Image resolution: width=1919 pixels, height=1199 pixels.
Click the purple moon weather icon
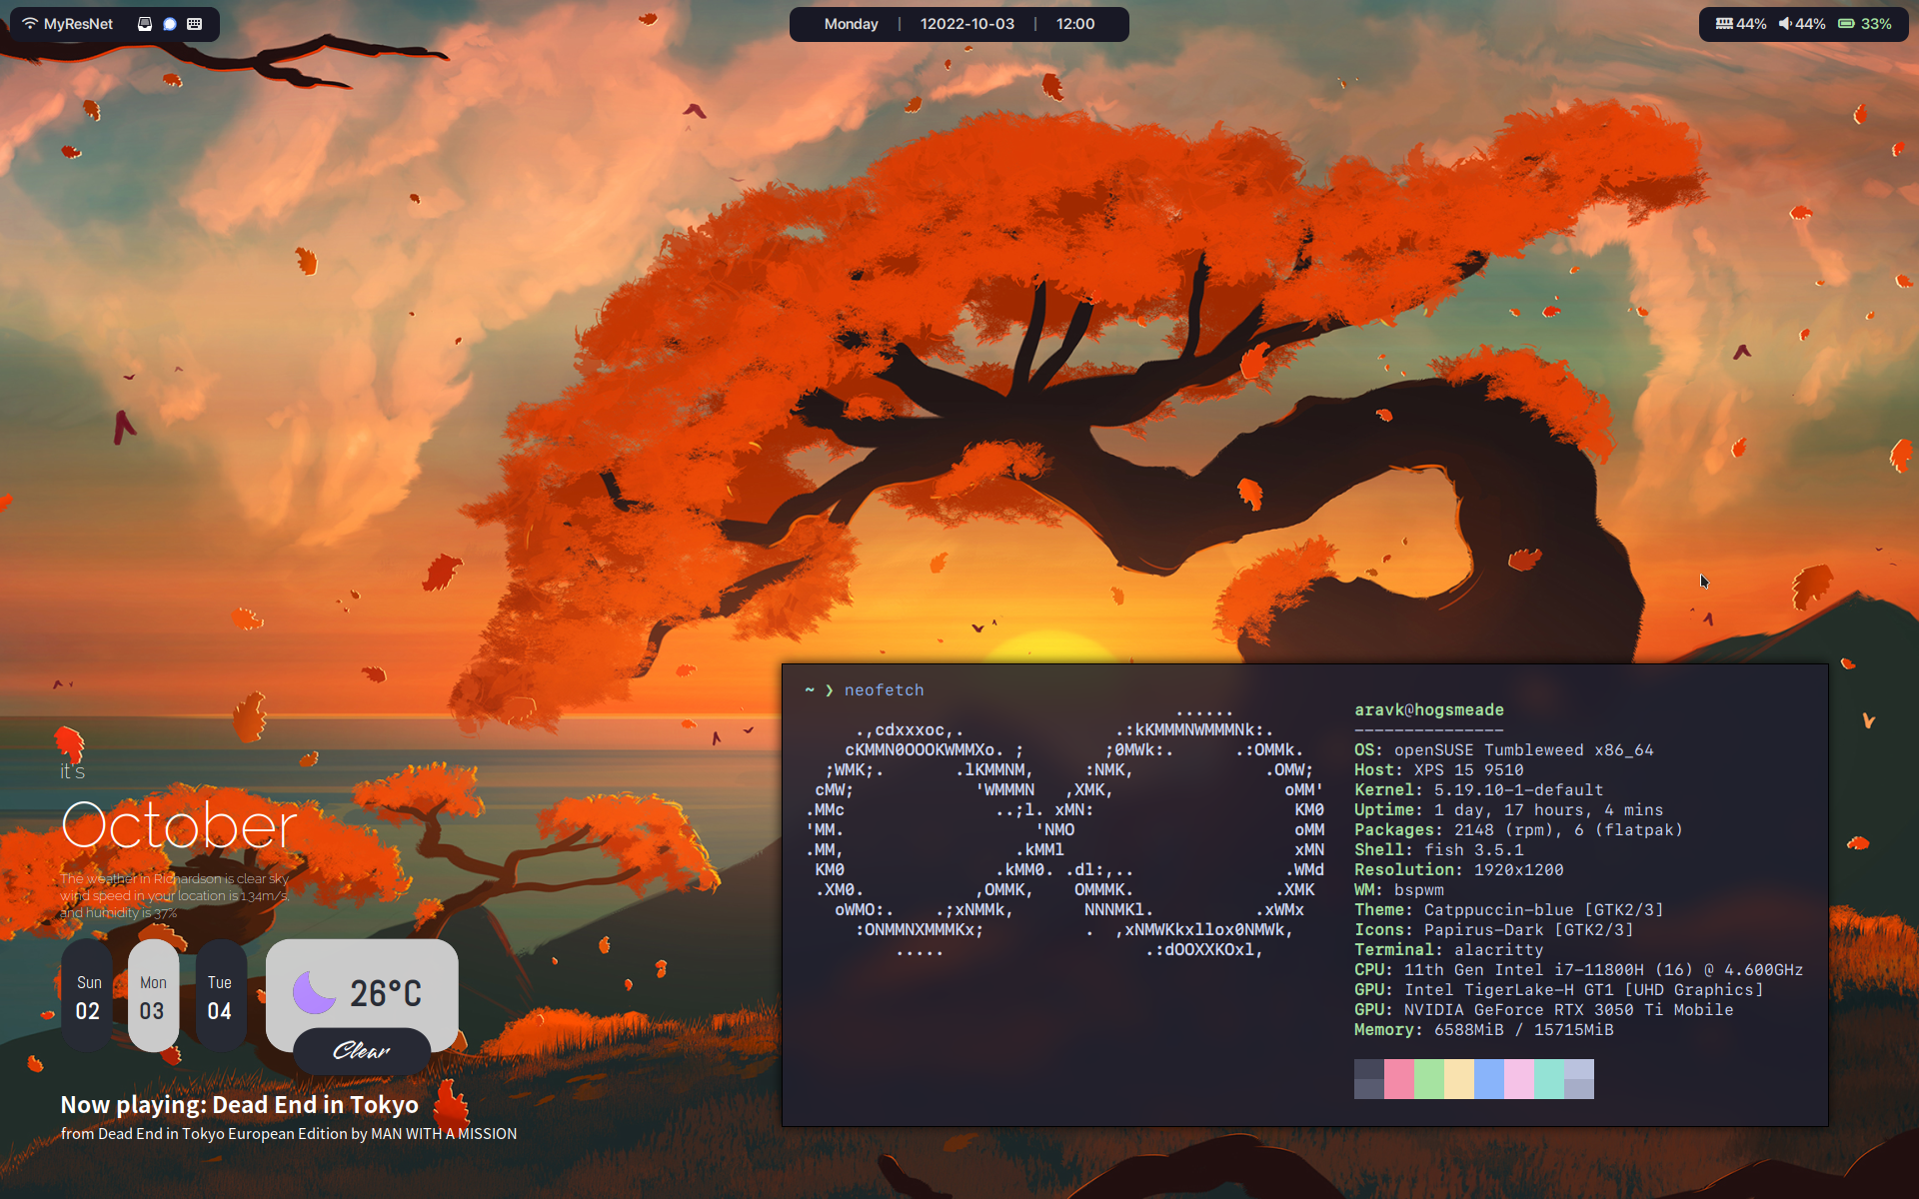(314, 992)
